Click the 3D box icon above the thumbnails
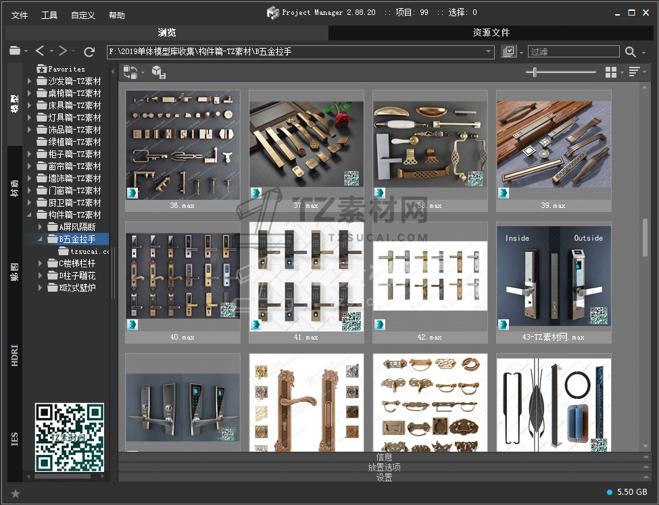The height and width of the screenshot is (505, 659). (158, 72)
